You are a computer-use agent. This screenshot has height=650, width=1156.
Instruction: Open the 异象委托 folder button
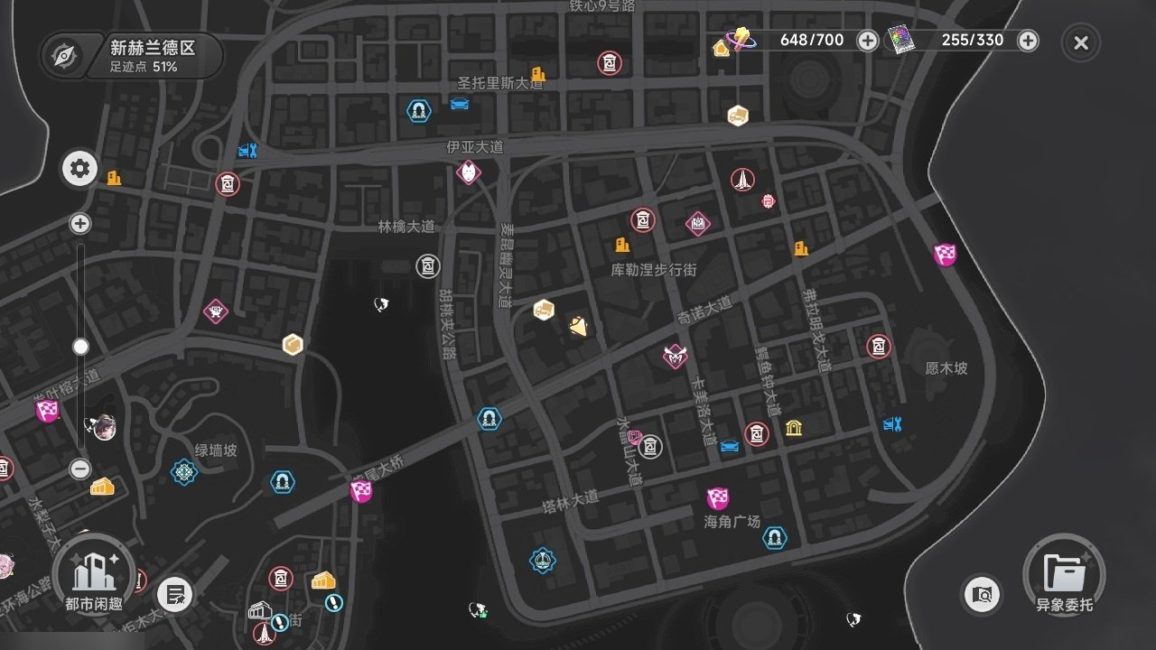(1064, 575)
